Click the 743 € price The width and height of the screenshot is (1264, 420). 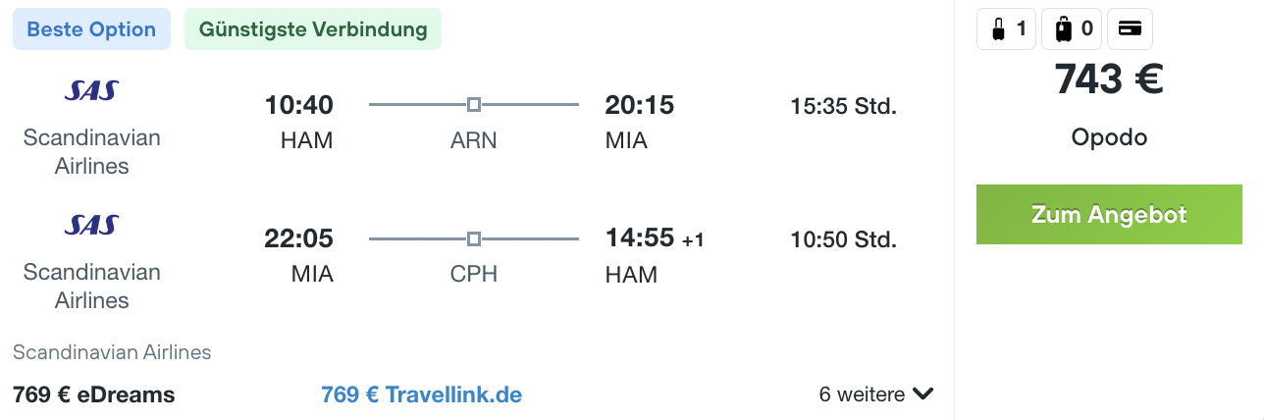tap(1109, 79)
